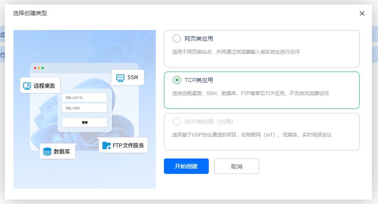378x204 pixels.
Task: Click the 网页类应用 description text
Action: pyautogui.click(x=236, y=52)
